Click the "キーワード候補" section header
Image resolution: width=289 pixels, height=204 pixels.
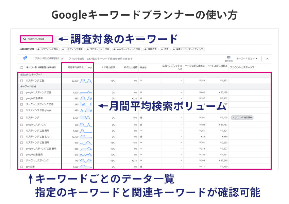[x=28, y=86]
